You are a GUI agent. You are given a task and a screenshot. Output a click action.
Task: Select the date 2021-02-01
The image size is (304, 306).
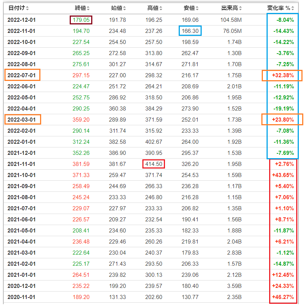[22, 264]
